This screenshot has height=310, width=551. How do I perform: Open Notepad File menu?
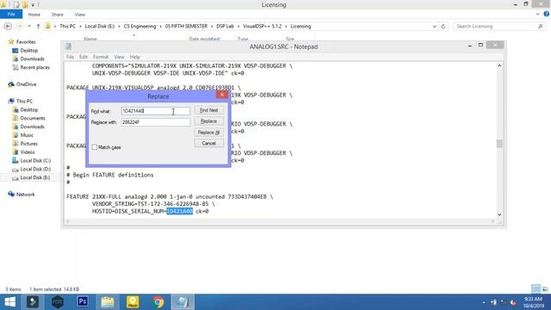[70, 57]
